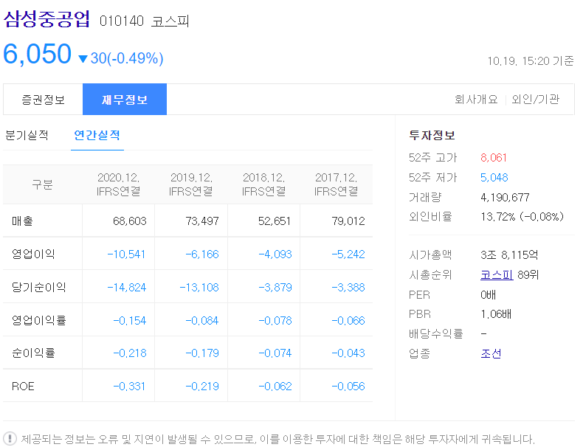Screen dimensions: 583x447
Task: Click the 투자정보 section heading
Action: click(x=432, y=135)
